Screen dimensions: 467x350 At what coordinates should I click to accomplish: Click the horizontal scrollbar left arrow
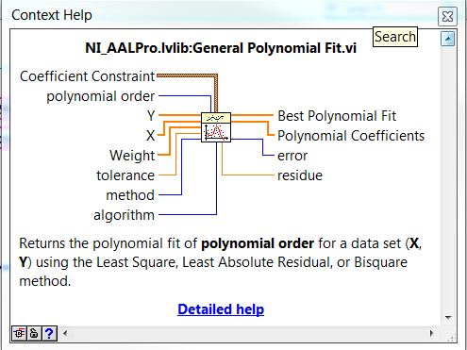[x=65, y=333]
